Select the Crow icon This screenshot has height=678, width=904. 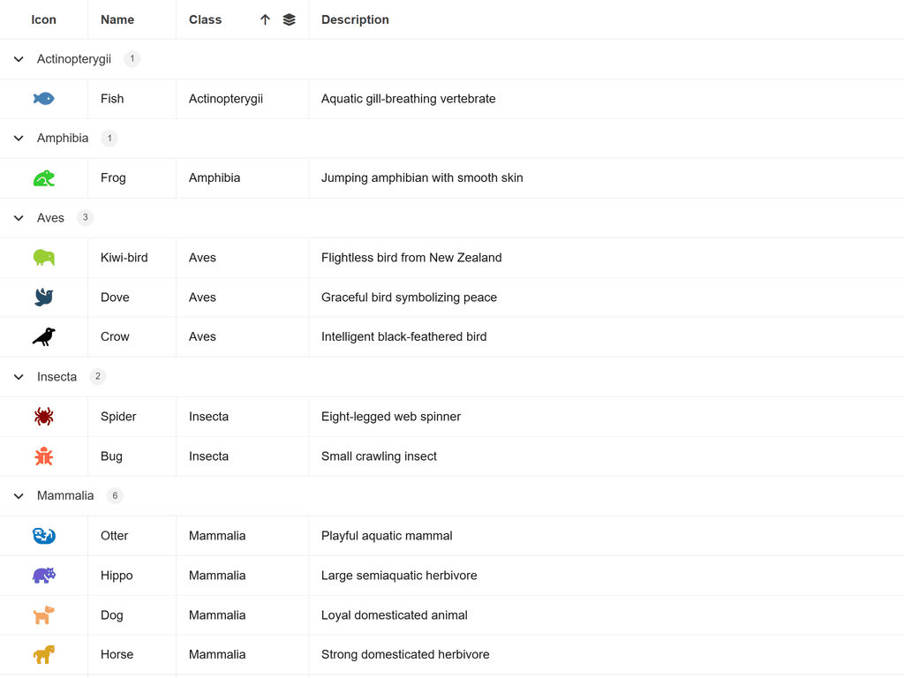pyautogui.click(x=42, y=336)
